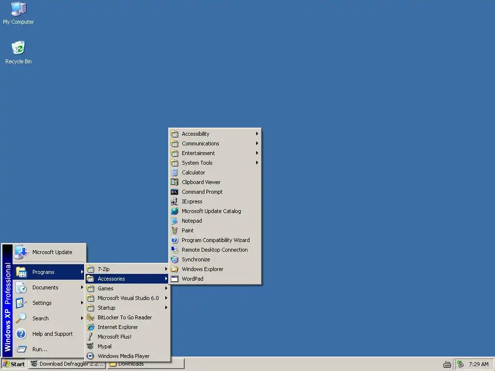Click the Command Prompt icon

click(x=175, y=192)
